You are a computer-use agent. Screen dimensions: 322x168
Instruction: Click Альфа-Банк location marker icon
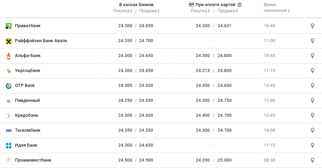pyautogui.click(x=312, y=56)
